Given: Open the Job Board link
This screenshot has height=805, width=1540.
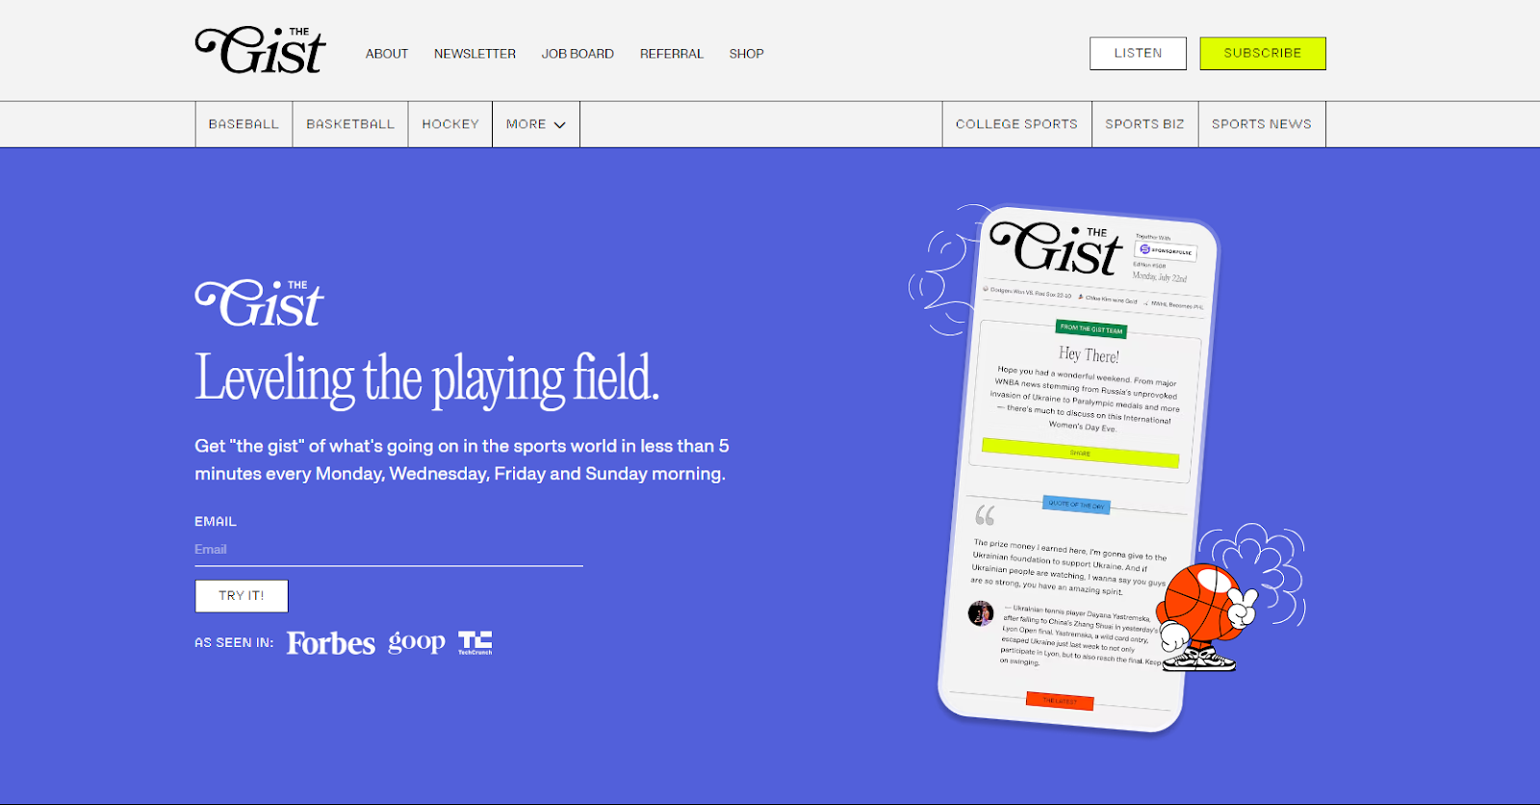Looking at the screenshot, I should [x=577, y=54].
